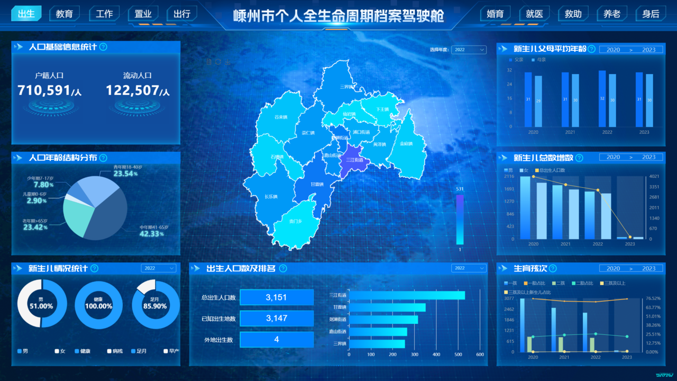Open help icon beside 人口年龄结构分布 title
This screenshot has width=677, height=381.
point(104,158)
